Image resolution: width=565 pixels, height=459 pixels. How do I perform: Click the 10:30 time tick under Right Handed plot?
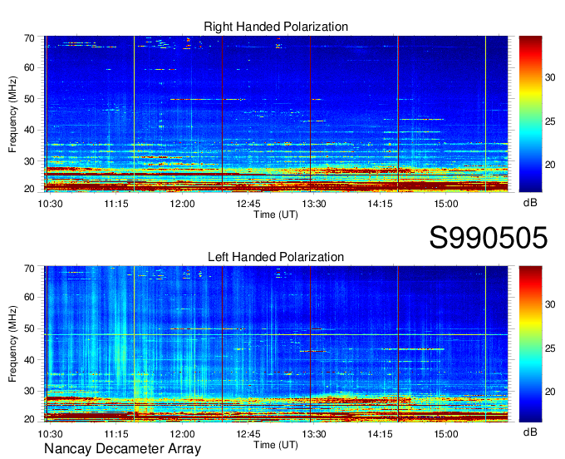point(50,204)
